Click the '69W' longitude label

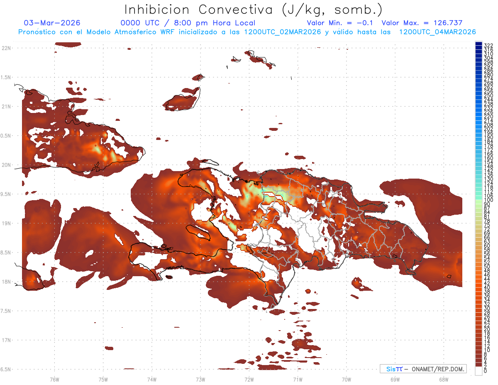click(395, 379)
